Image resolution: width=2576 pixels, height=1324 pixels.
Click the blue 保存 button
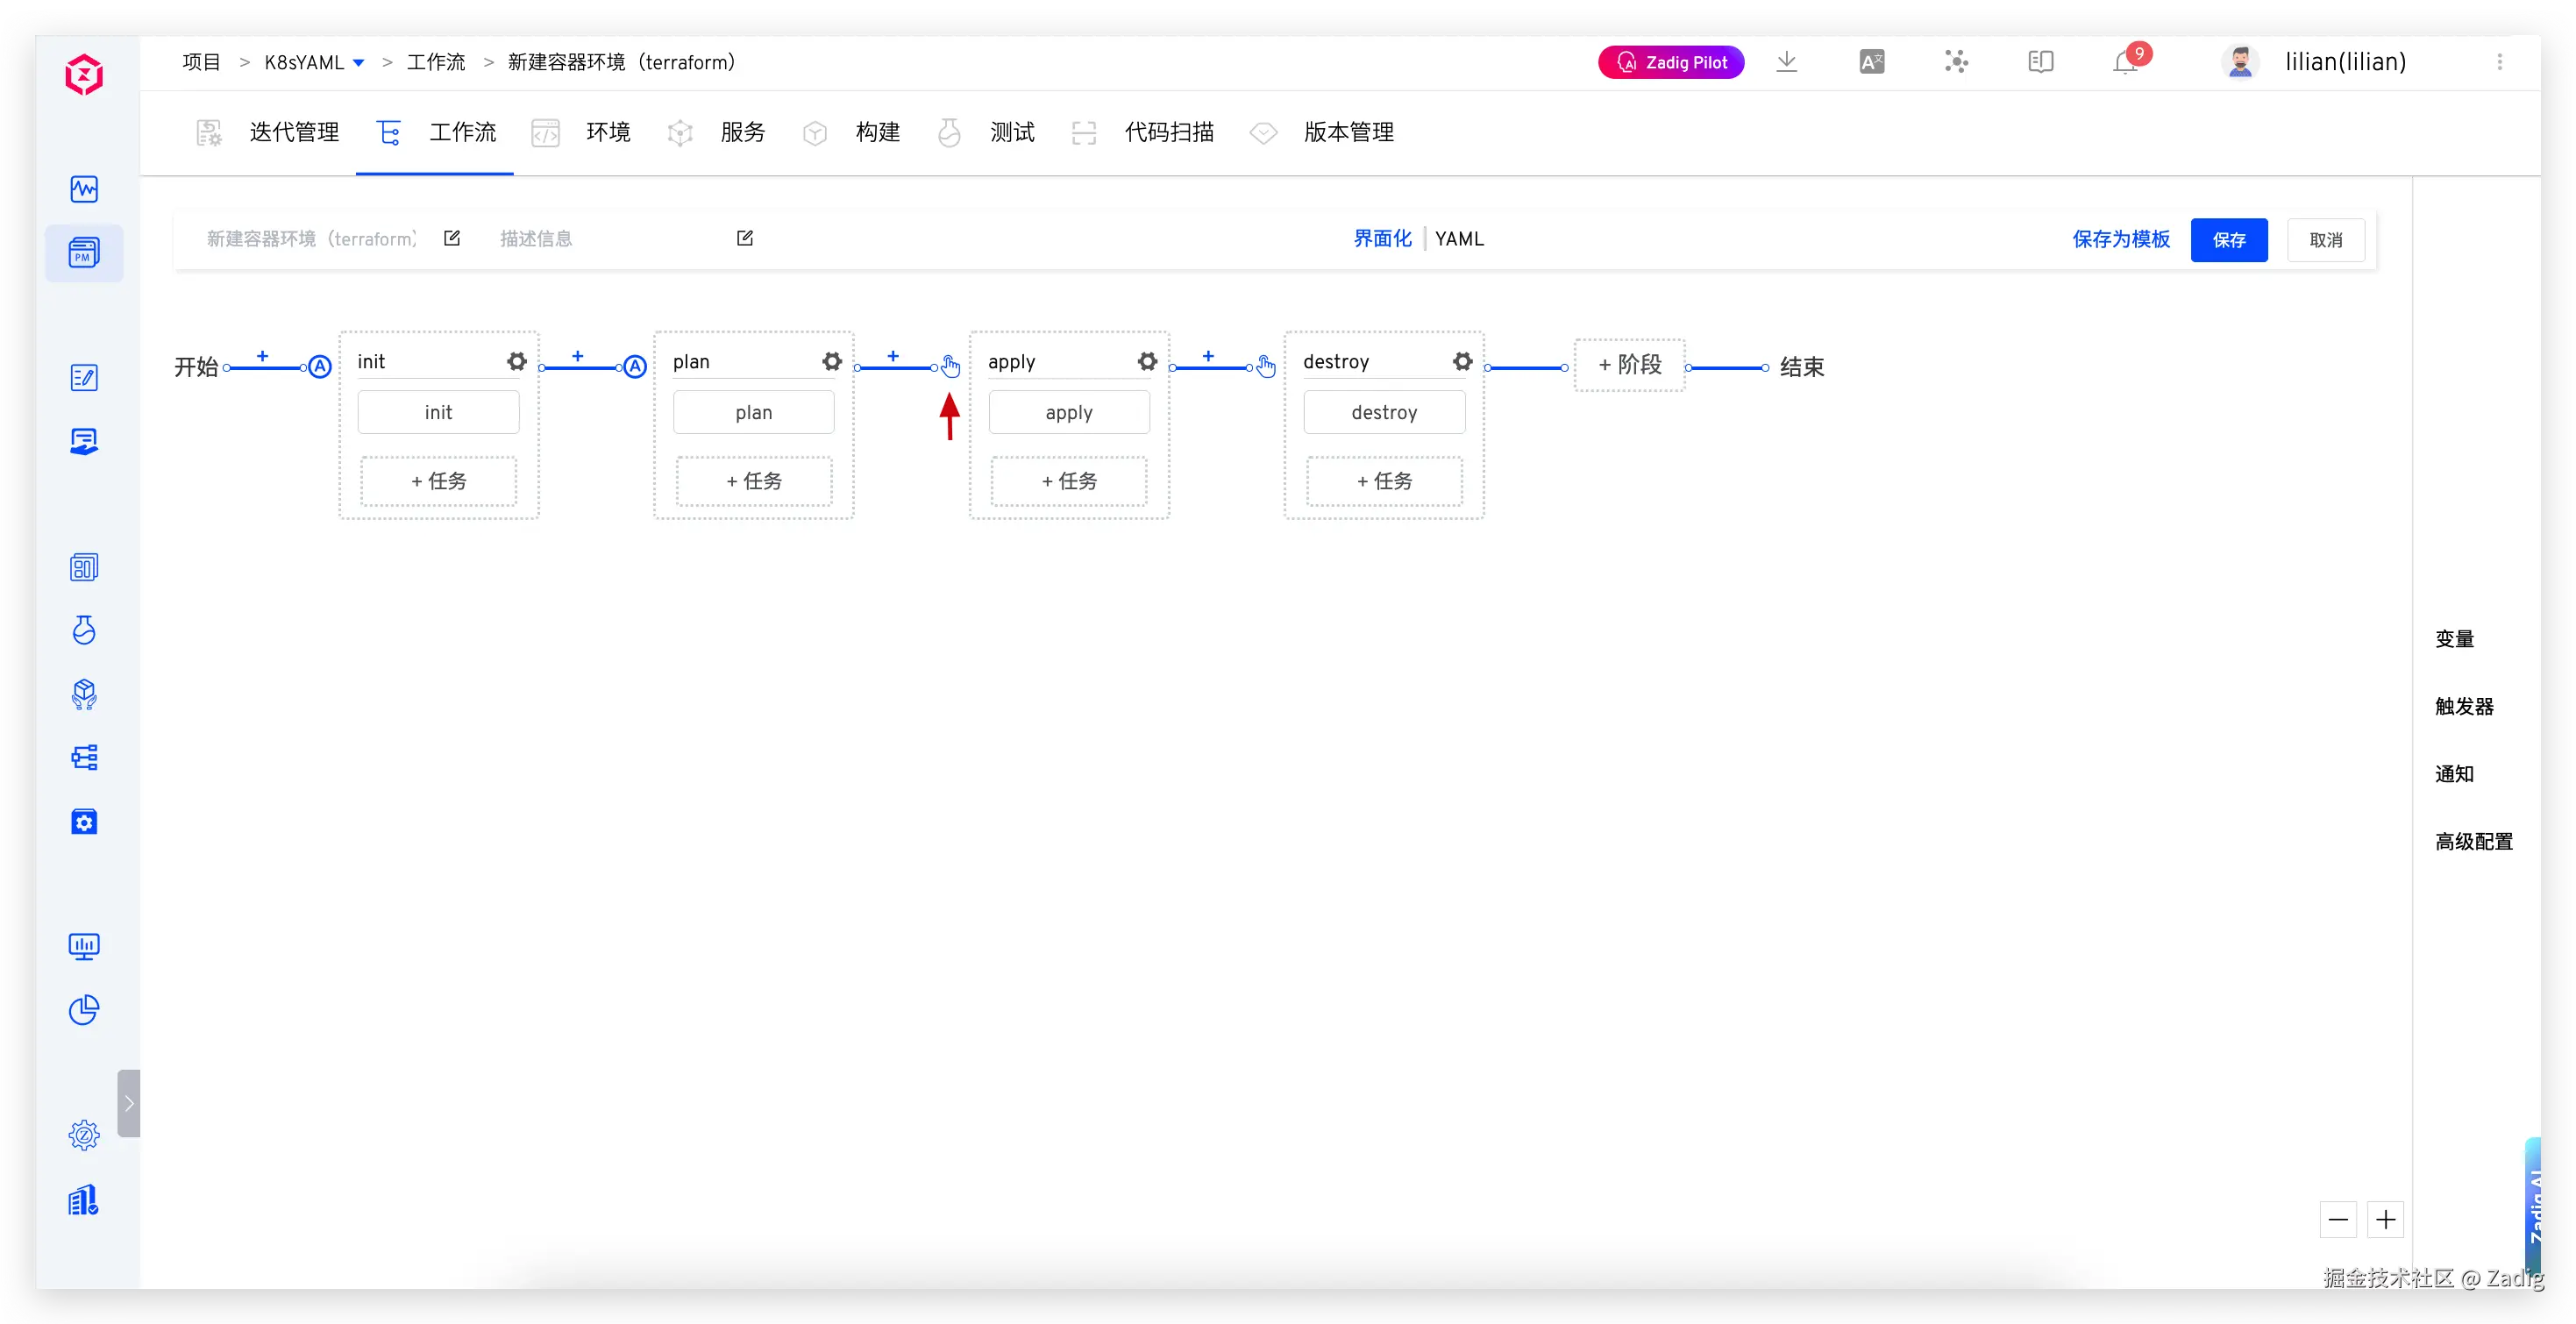tap(2228, 240)
